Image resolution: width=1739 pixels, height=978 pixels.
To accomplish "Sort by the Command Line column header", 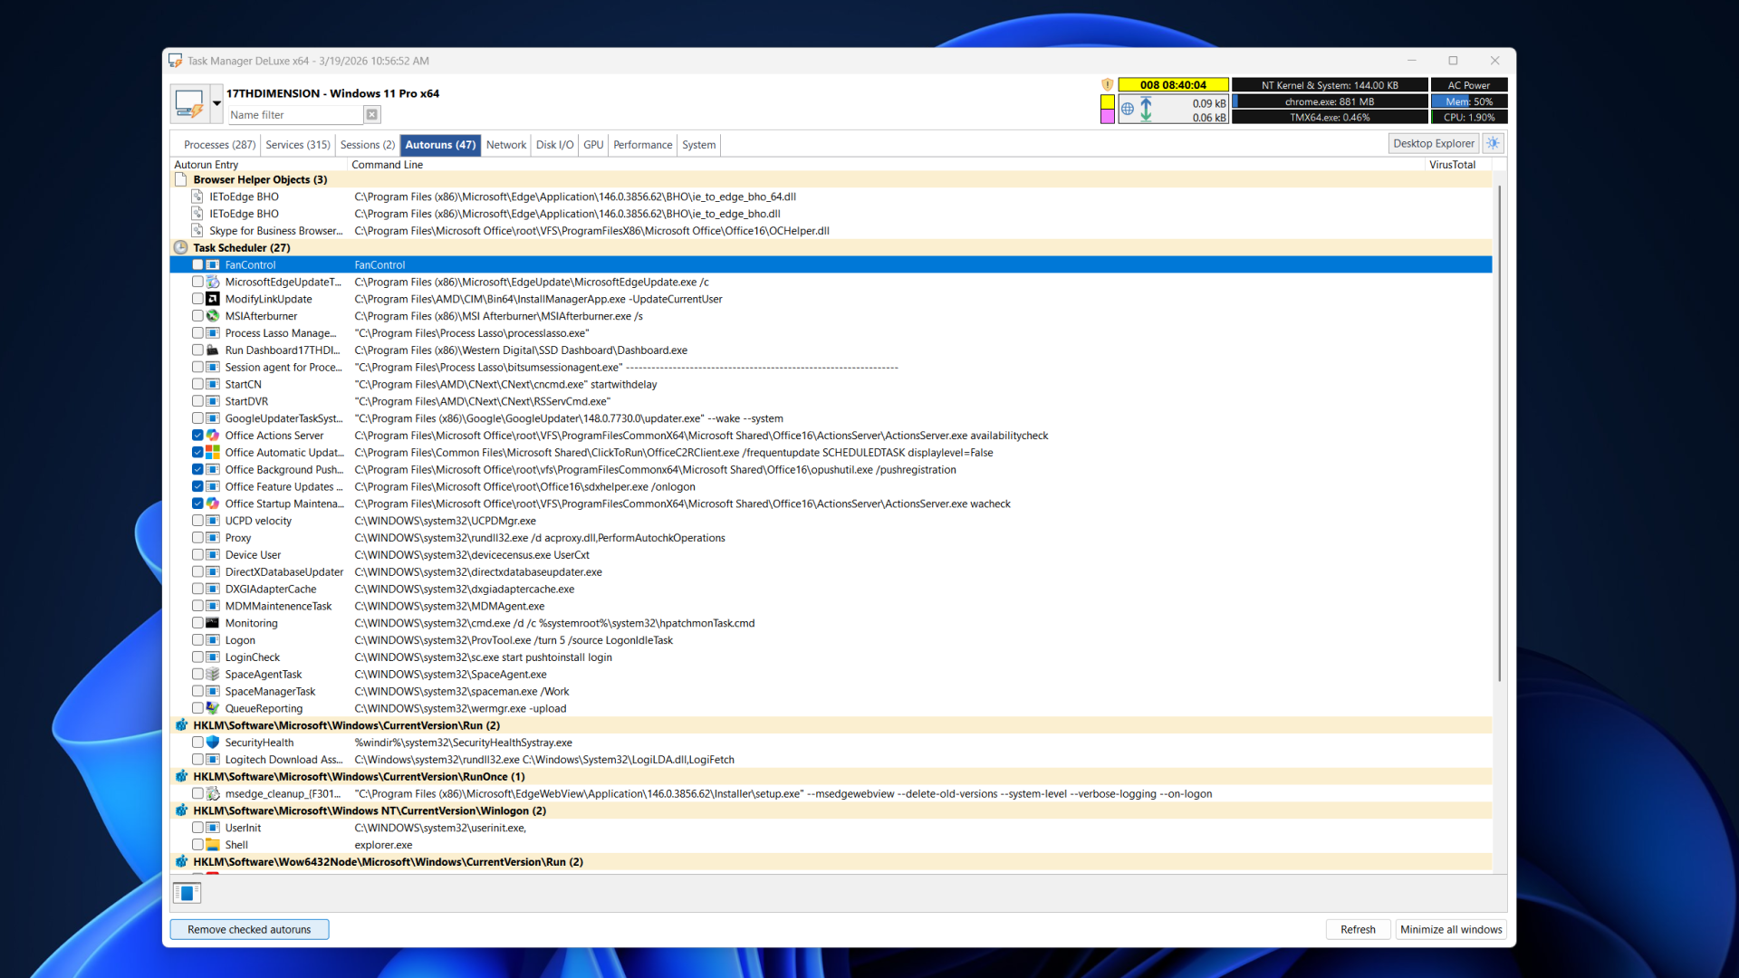I will (886, 165).
